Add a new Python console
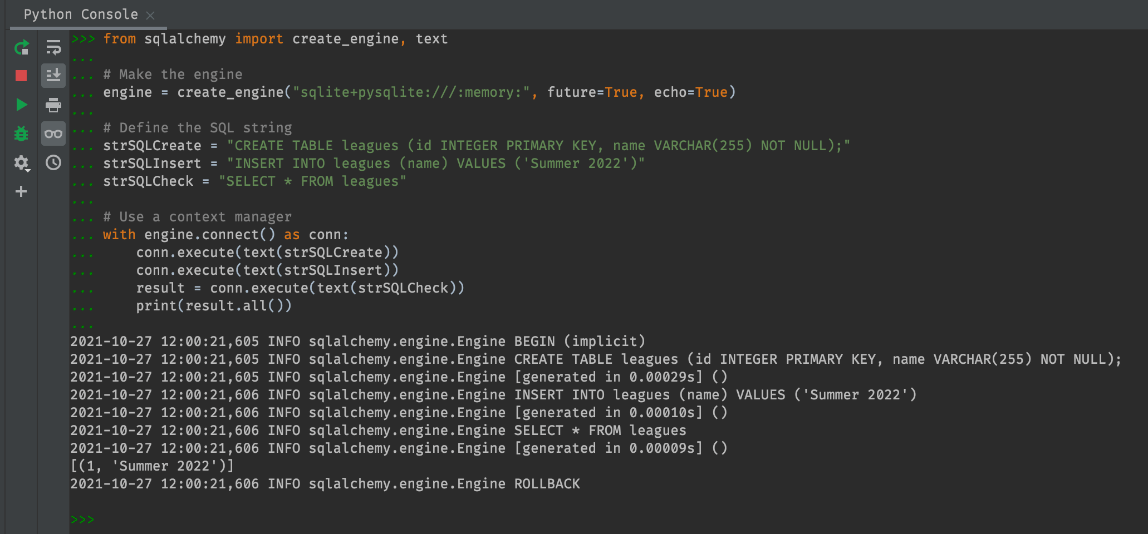The height and width of the screenshot is (534, 1148). pyautogui.click(x=22, y=191)
